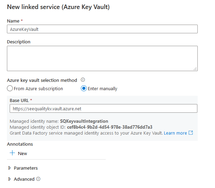Viewport: 215px width, 188px height.
Task: Select the From Azure subscription radio button
Action: 10,88
